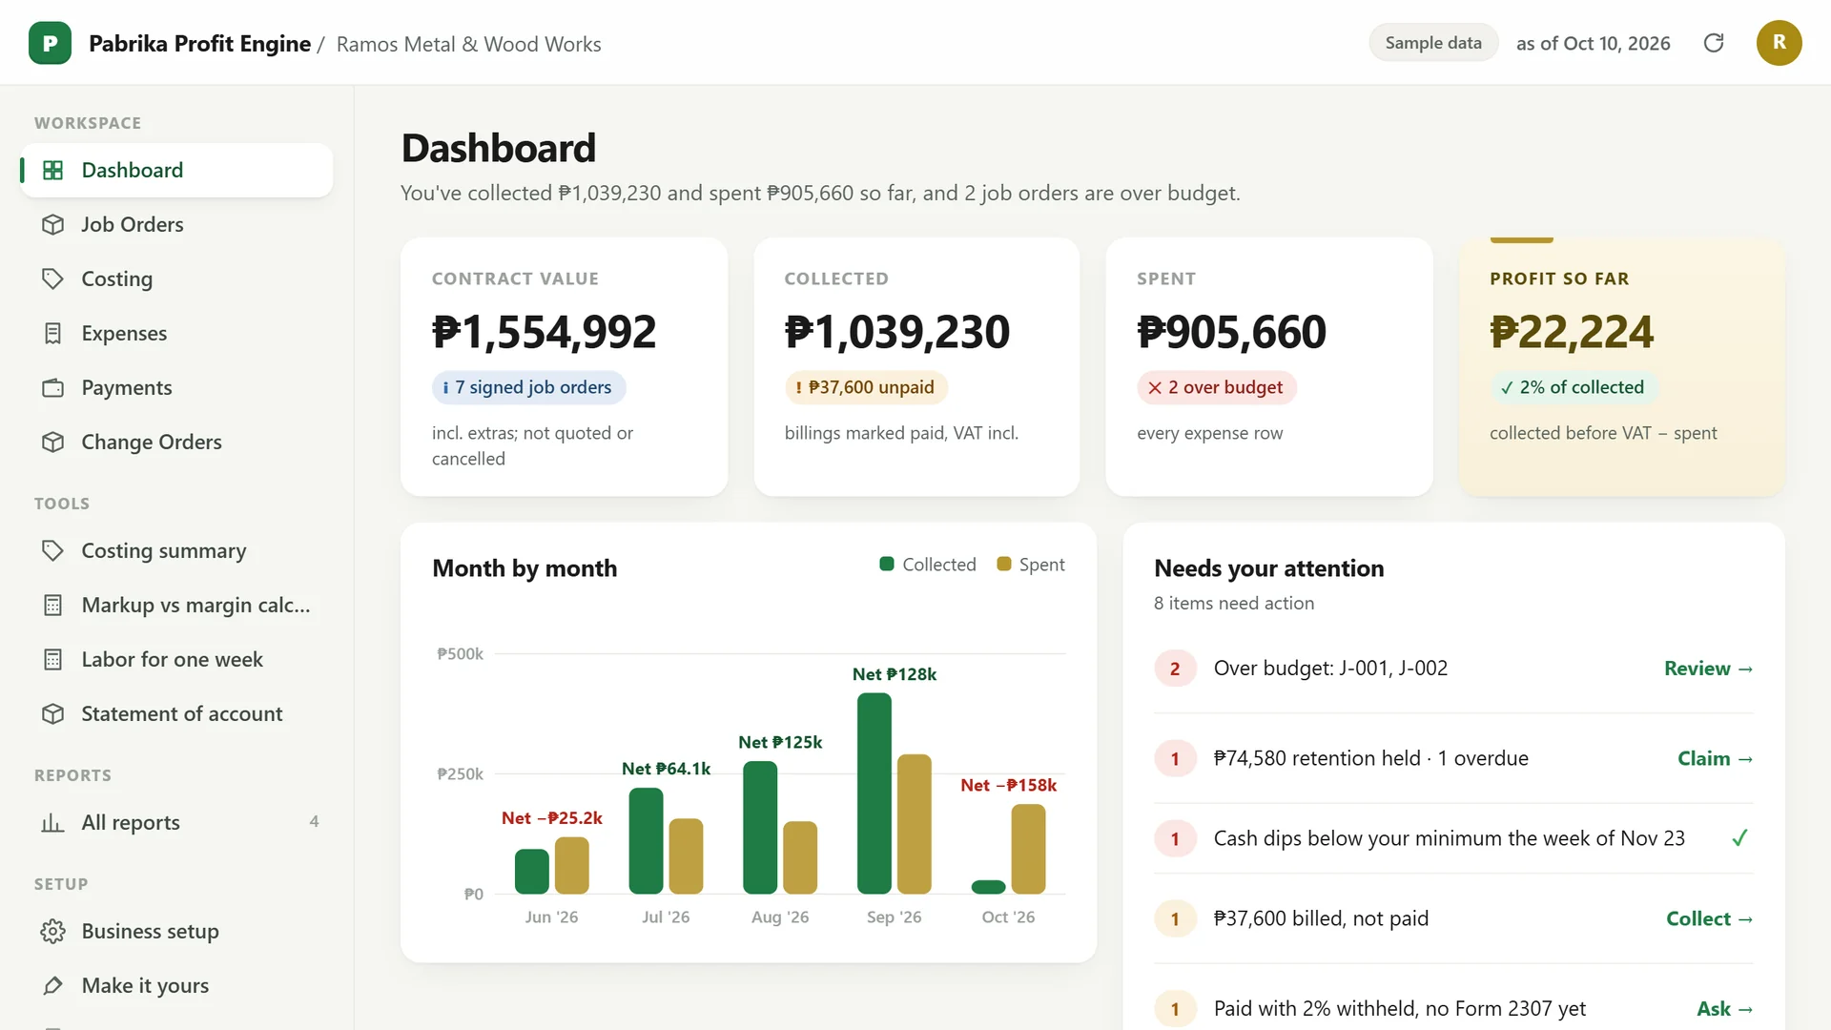Click Review for over budget jobs
Image resolution: width=1831 pixels, height=1030 pixels.
point(1708,669)
